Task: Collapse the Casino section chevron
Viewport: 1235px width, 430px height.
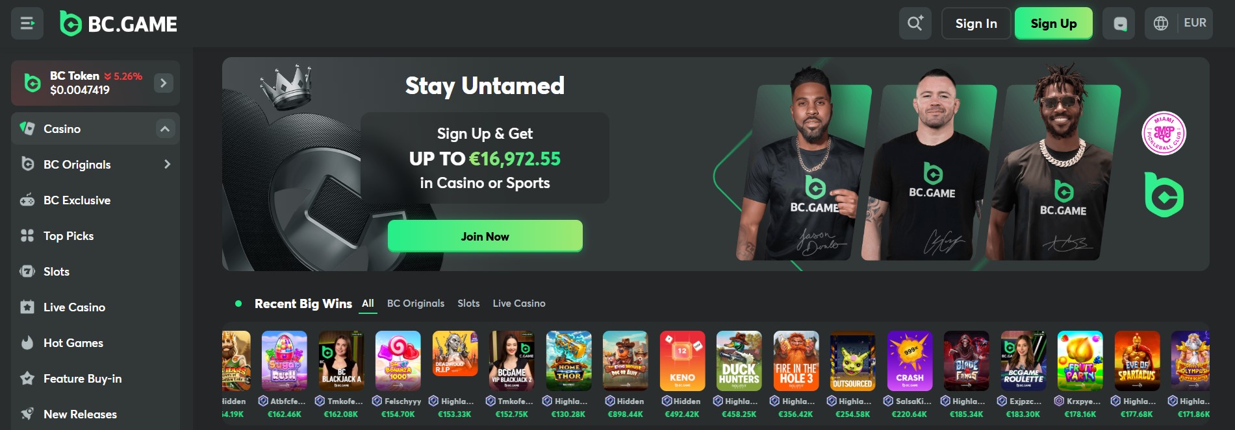Action: coord(165,129)
